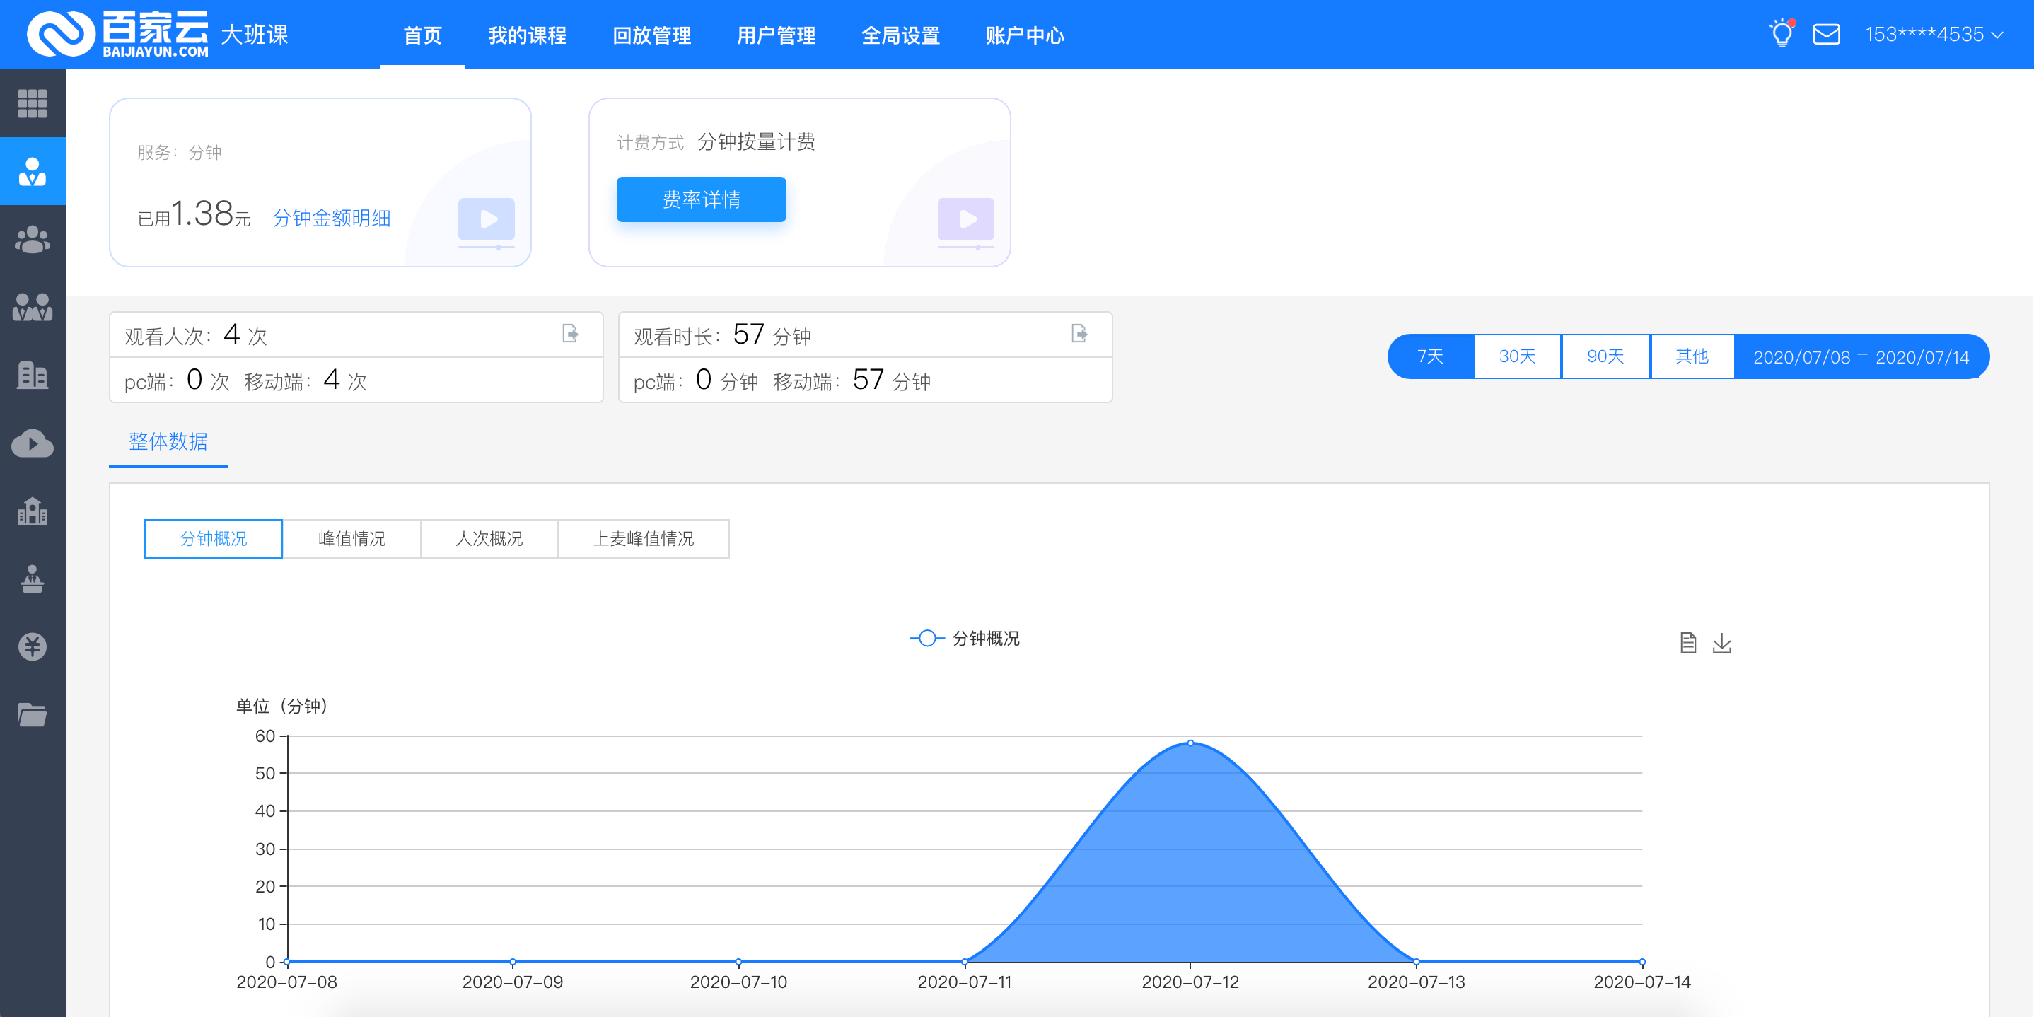Open the 分钟金额明细 link

(x=332, y=218)
